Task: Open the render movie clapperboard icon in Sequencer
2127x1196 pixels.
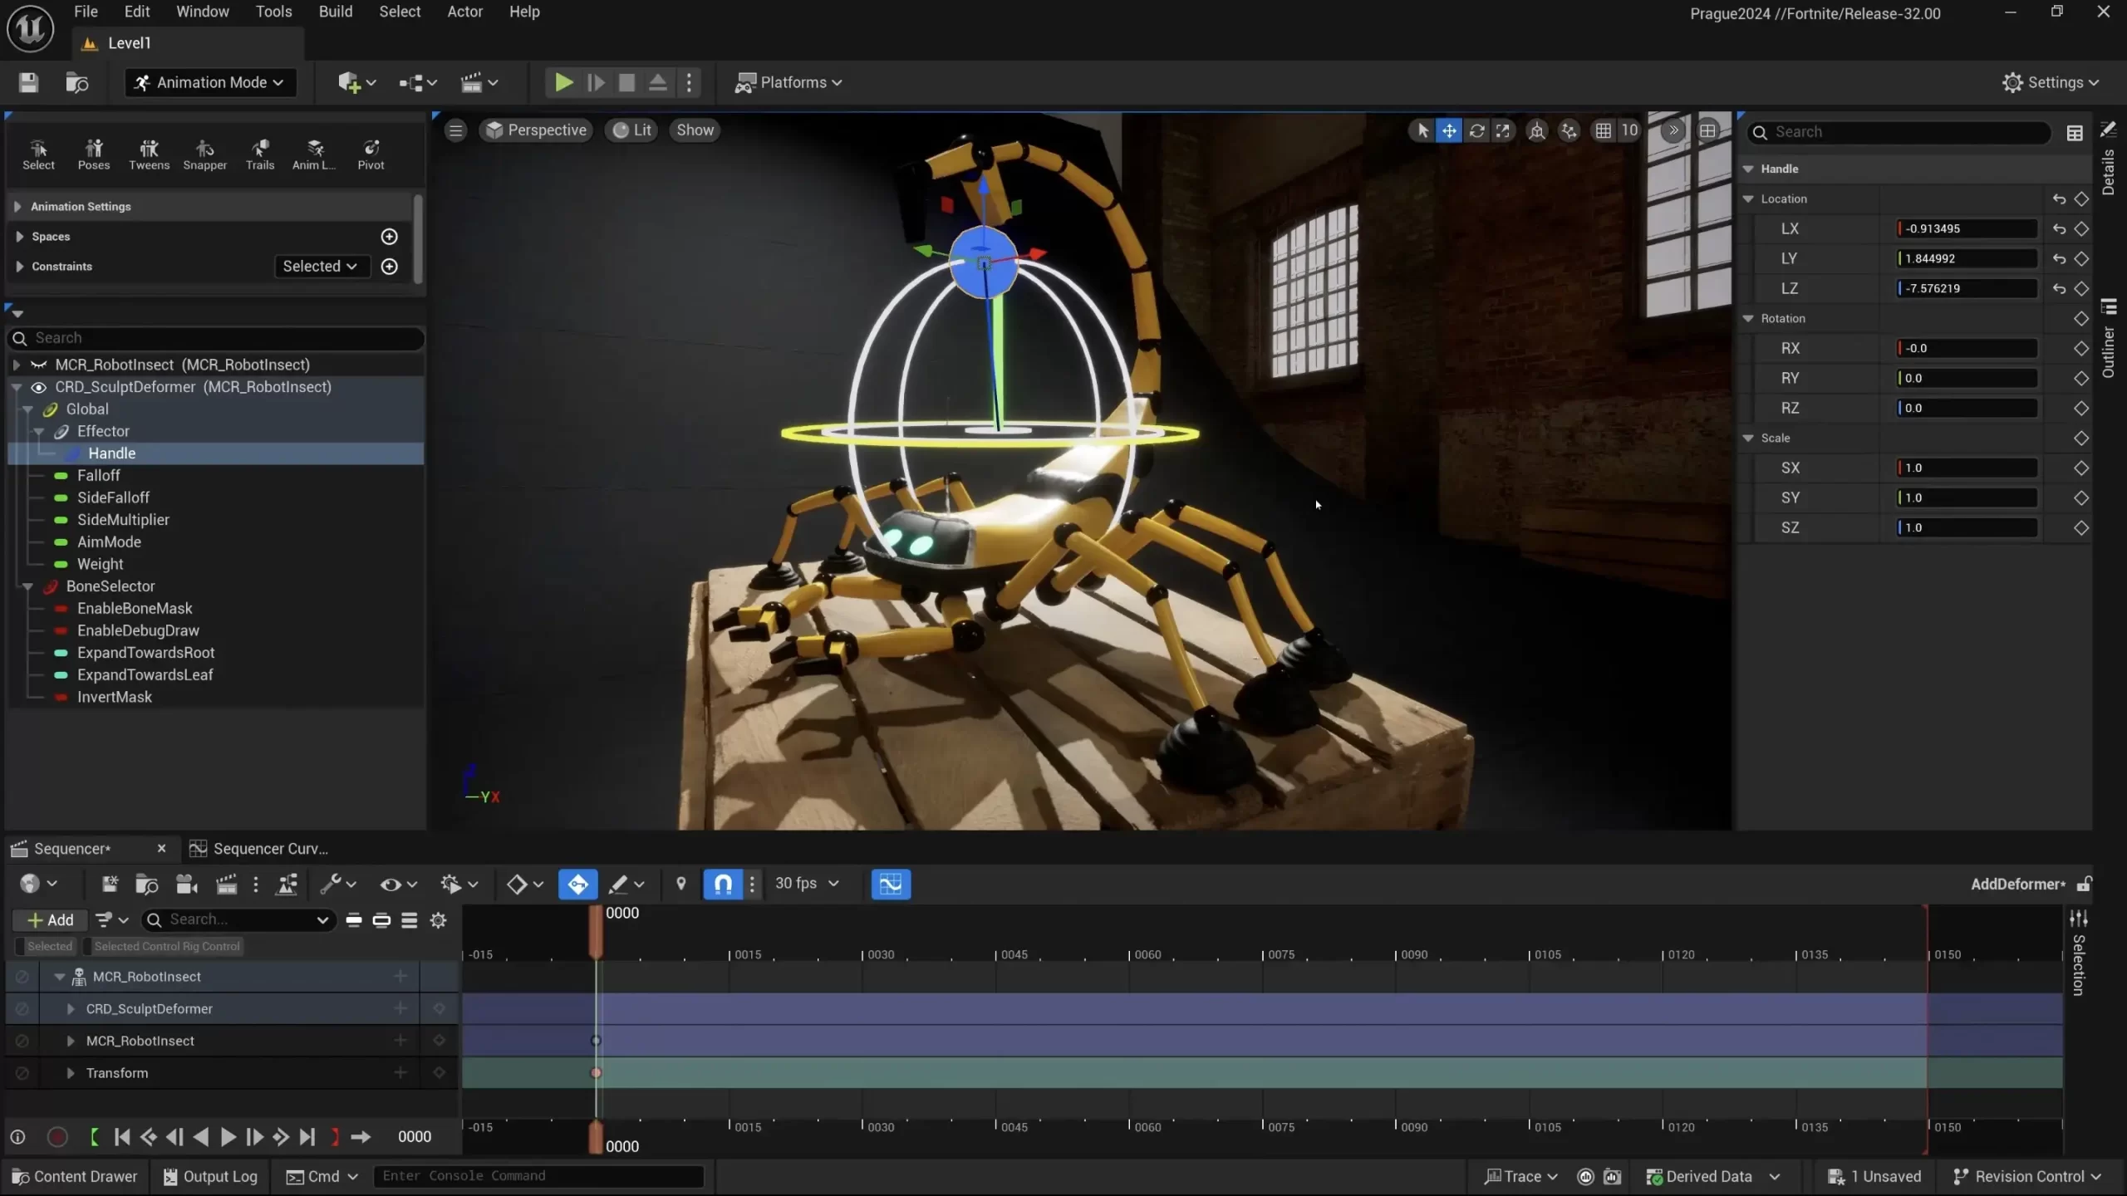Action: [x=226, y=884]
